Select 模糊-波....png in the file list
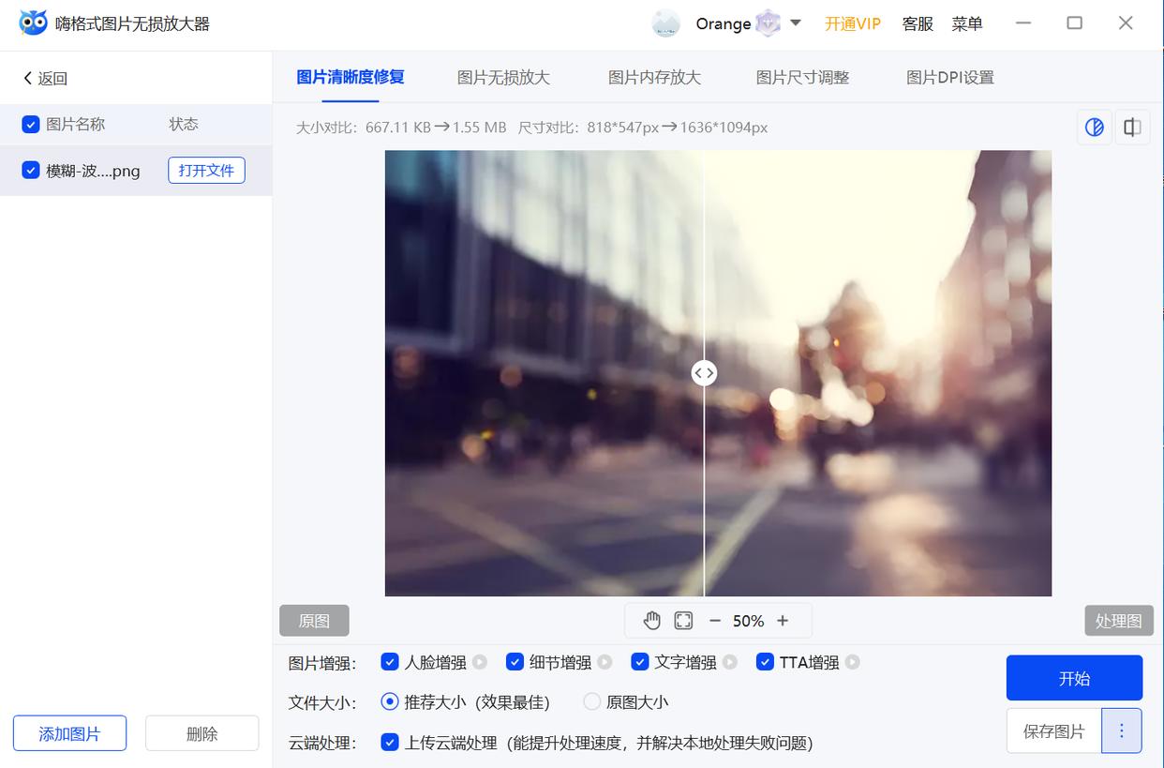Image resolution: width=1164 pixels, height=768 pixels. [x=94, y=170]
